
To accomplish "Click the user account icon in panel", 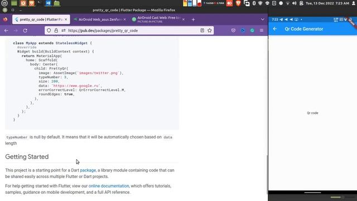I will click(x=354, y=3).
